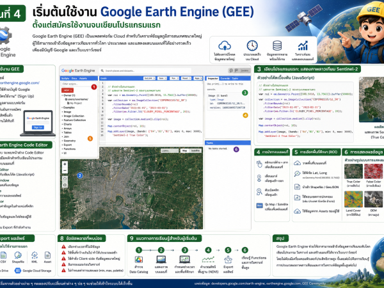
Task: Click the zoom out minus button on the map
Action: tap(65, 170)
